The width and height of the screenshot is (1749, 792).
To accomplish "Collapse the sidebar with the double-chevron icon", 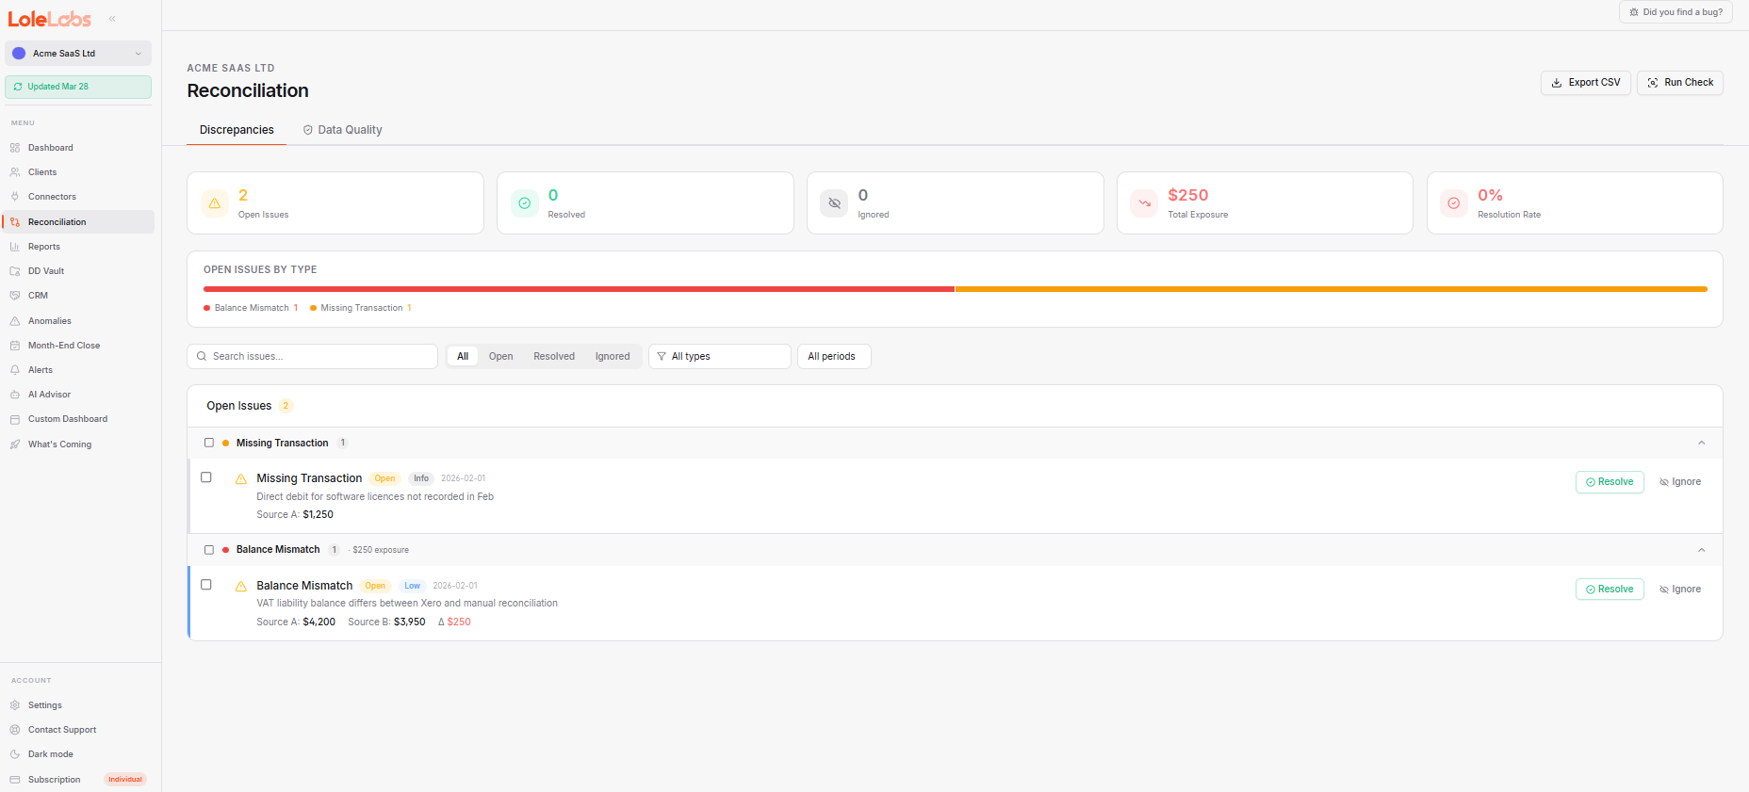I will pyautogui.click(x=112, y=19).
